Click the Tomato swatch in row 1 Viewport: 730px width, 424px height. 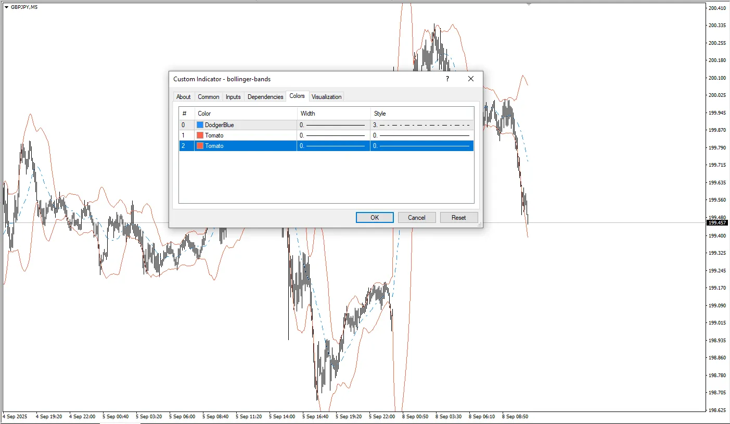point(200,135)
